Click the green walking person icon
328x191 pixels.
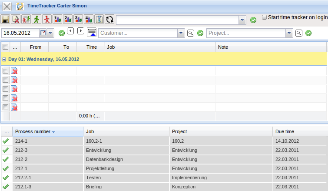(36, 20)
